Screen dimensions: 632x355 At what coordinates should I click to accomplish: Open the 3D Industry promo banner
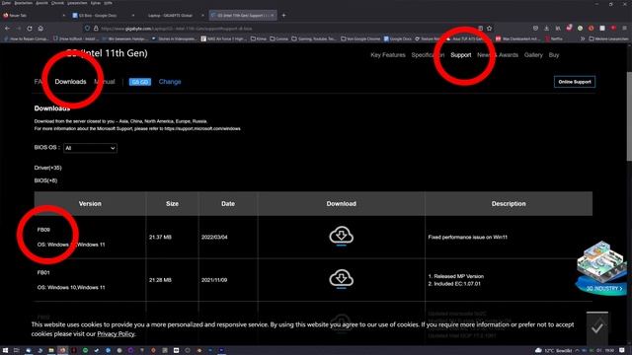pyautogui.click(x=601, y=268)
